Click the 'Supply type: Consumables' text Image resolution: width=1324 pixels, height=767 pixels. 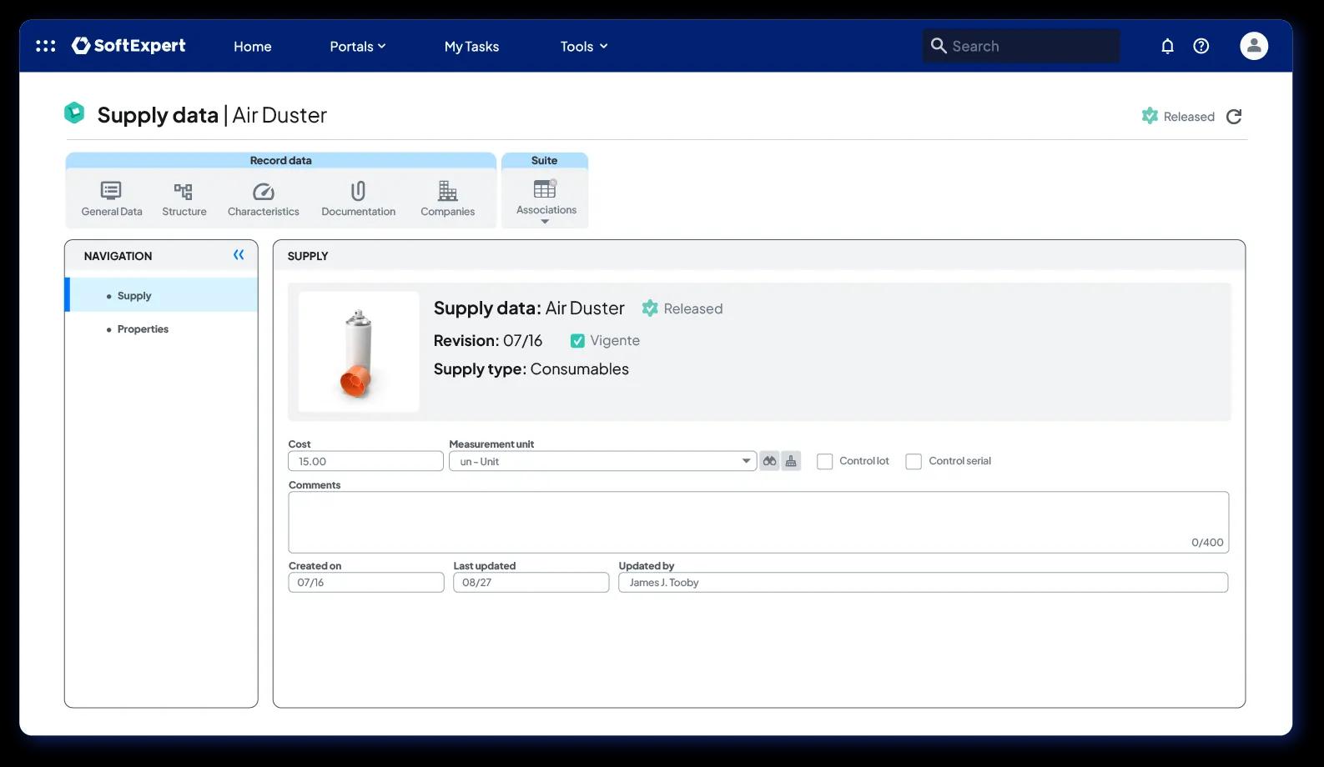[531, 369]
